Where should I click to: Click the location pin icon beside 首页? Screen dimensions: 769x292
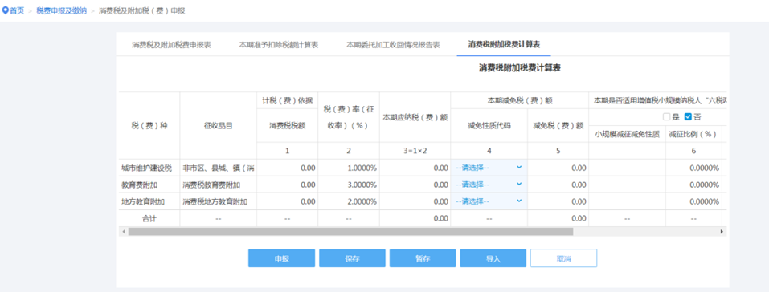pyautogui.click(x=6, y=10)
